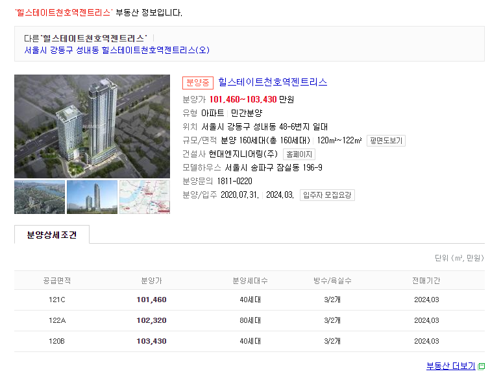The width and height of the screenshot is (501, 378).
Task: Click the 단위 (㎡, 만원) note
Action: (459, 258)
